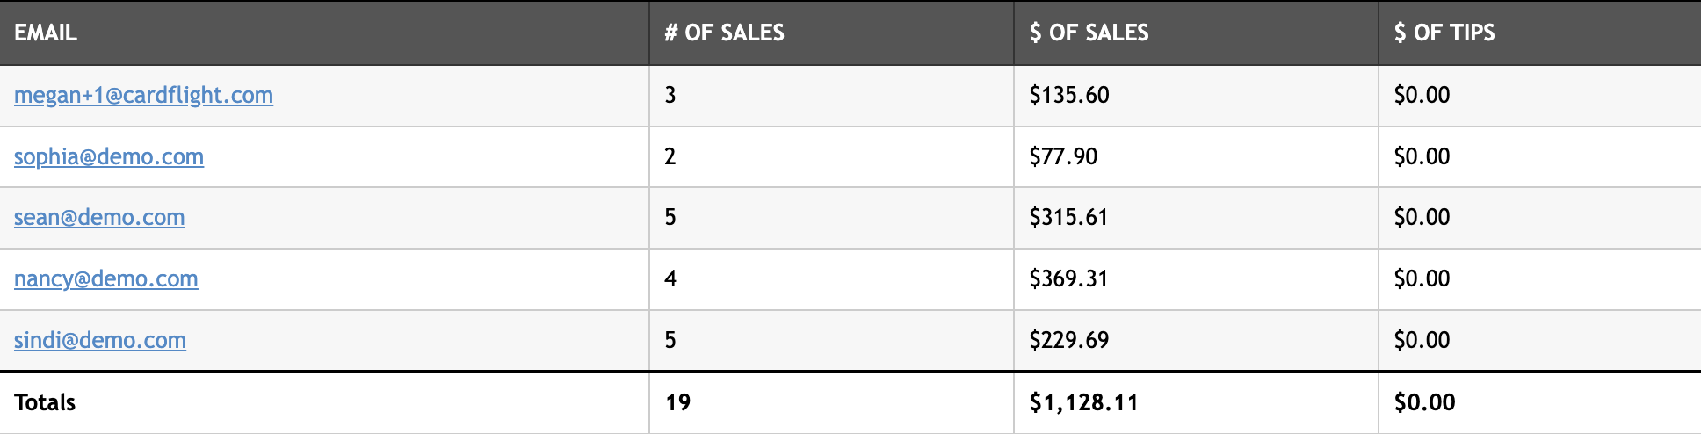Open the nancy@demo.com email link
Screen dimensions: 1701x434
[x=106, y=278]
